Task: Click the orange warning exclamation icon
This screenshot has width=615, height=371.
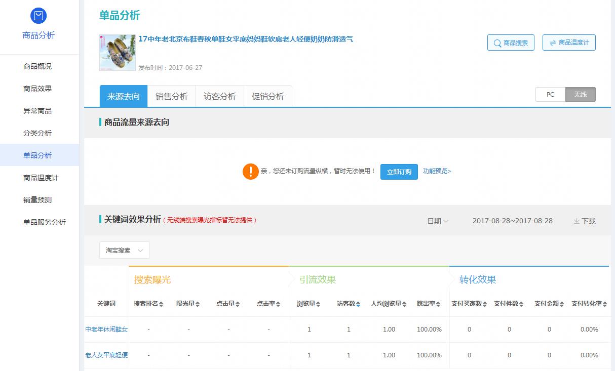Action: point(250,172)
